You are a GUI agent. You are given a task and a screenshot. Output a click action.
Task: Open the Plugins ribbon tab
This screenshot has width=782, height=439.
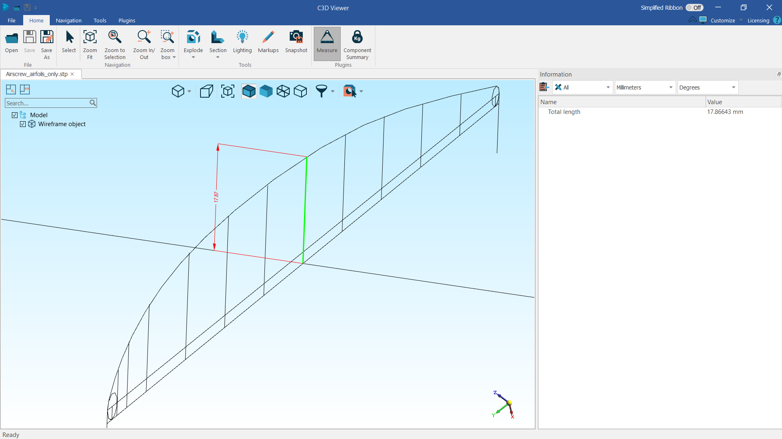pyautogui.click(x=127, y=20)
